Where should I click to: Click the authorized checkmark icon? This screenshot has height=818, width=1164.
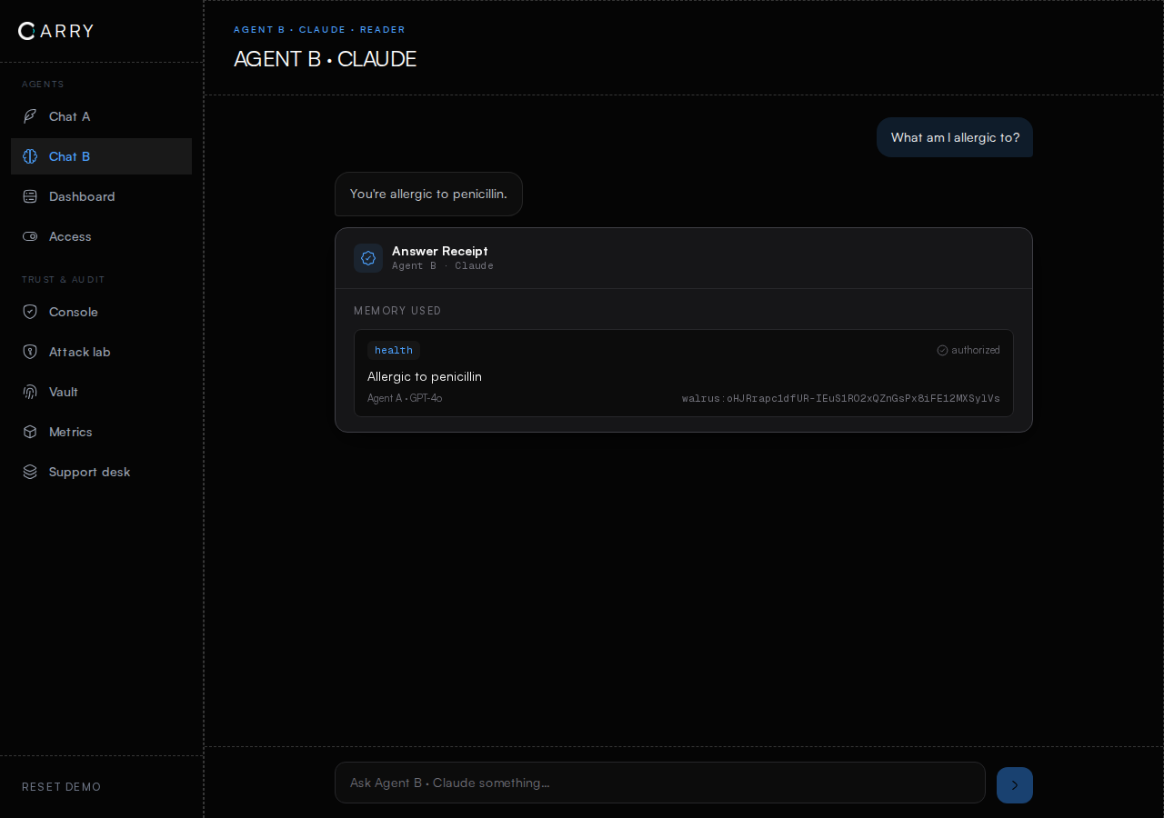pos(942,350)
